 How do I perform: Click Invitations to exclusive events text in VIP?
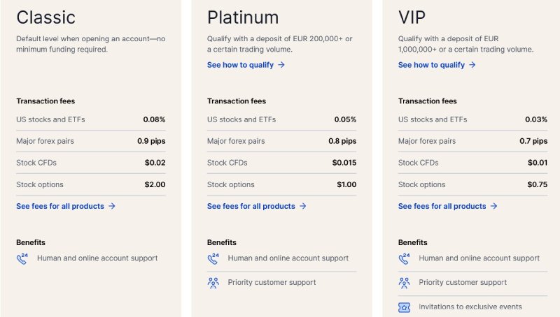(x=470, y=307)
